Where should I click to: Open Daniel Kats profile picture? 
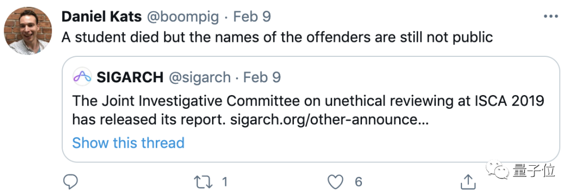point(28,31)
